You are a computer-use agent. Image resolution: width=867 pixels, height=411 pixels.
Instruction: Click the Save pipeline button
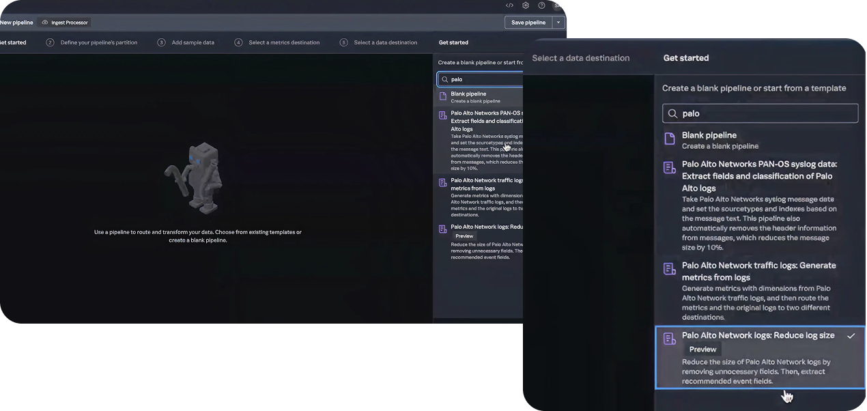click(528, 23)
